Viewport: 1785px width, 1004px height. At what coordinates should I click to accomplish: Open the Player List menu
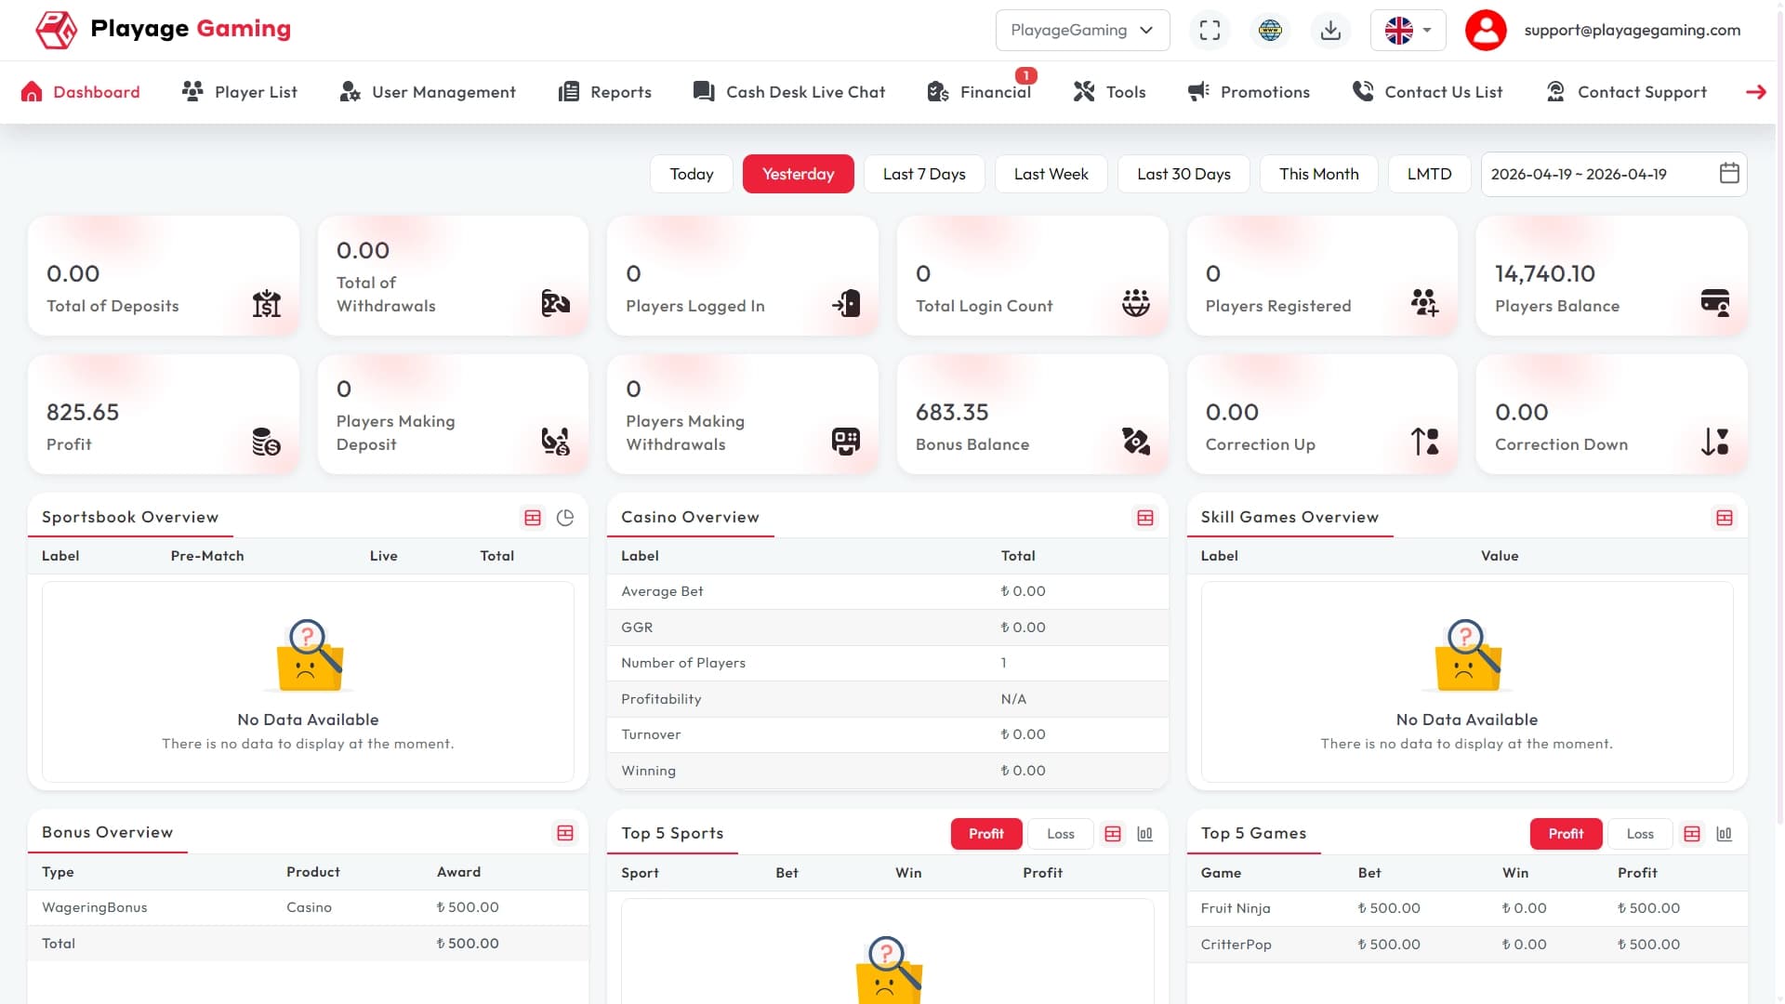tap(240, 92)
